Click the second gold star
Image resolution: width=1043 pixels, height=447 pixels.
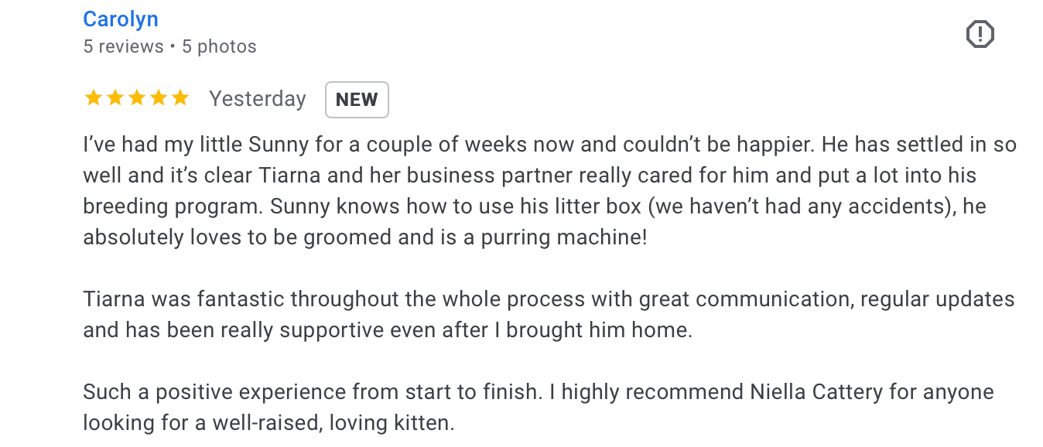[115, 98]
